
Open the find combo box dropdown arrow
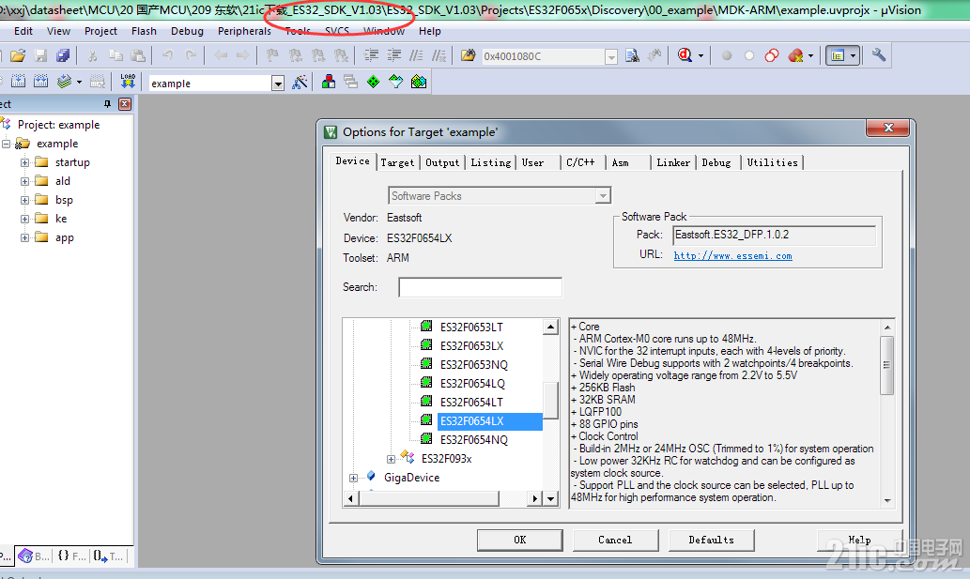[611, 57]
